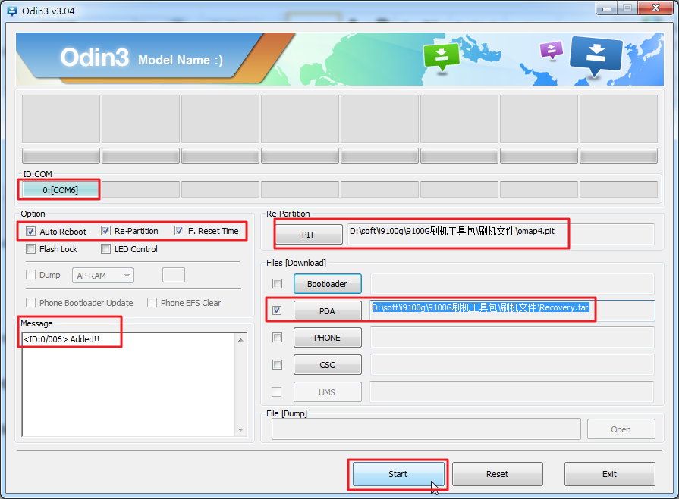Click the Message box scroll up arrow
Screen dimensions: 679x499
point(240,340)
